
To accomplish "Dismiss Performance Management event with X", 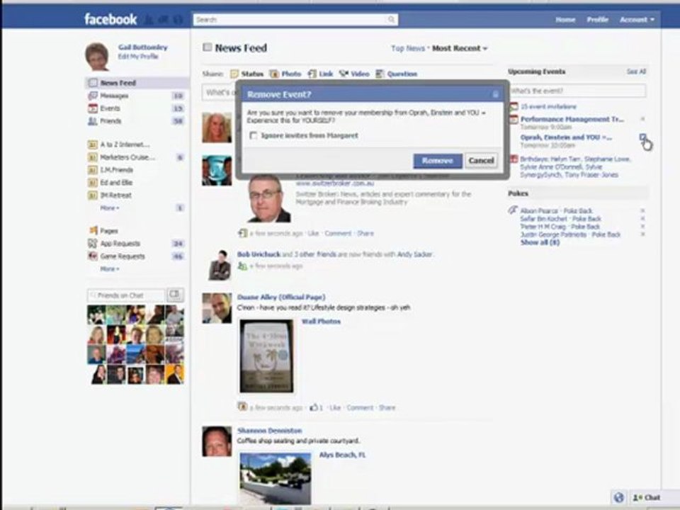I will (x=642, y=119).
